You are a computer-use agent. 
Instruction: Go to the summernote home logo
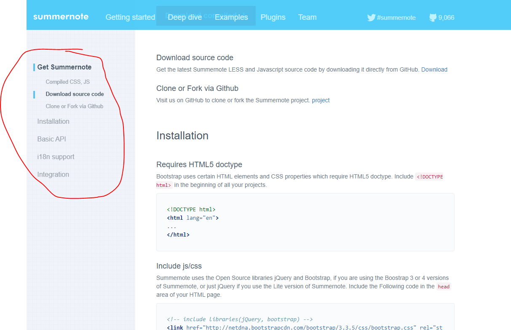click(61, 17)
